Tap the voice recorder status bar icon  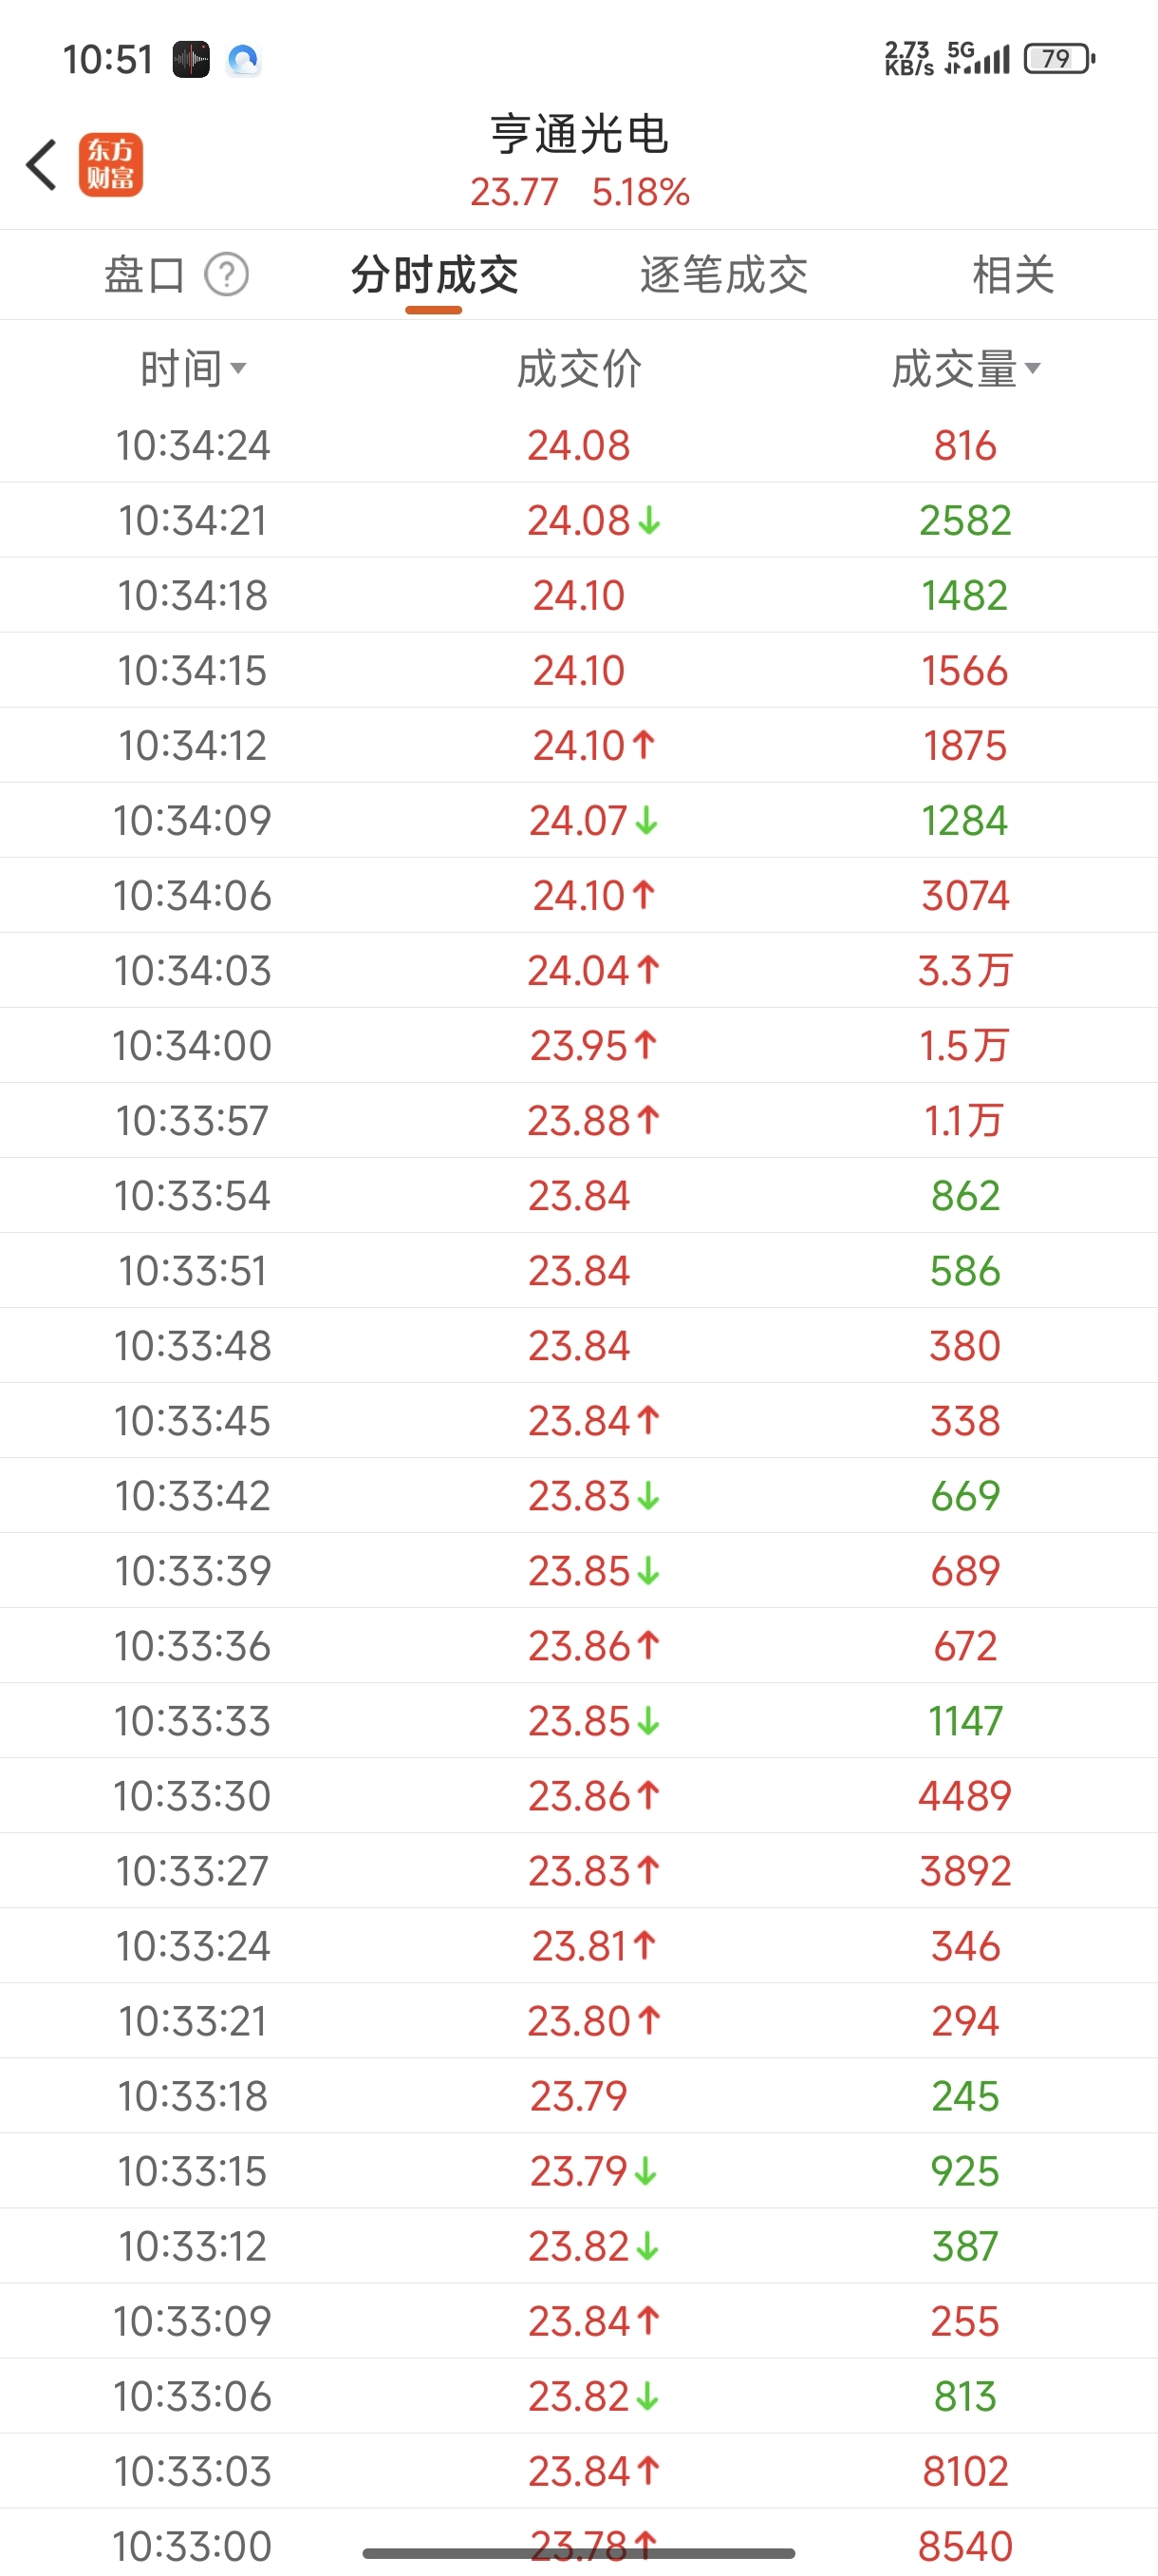pyautogui.click(x=191, y=60)
